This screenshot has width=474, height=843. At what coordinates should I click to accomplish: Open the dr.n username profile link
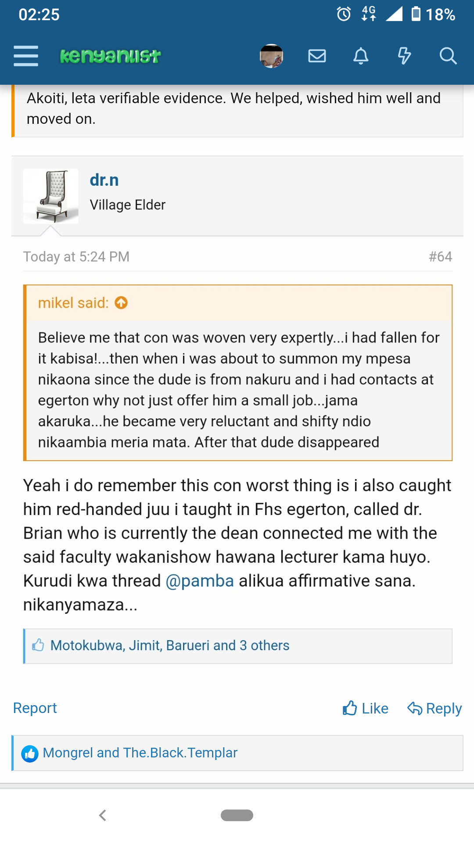104,180
